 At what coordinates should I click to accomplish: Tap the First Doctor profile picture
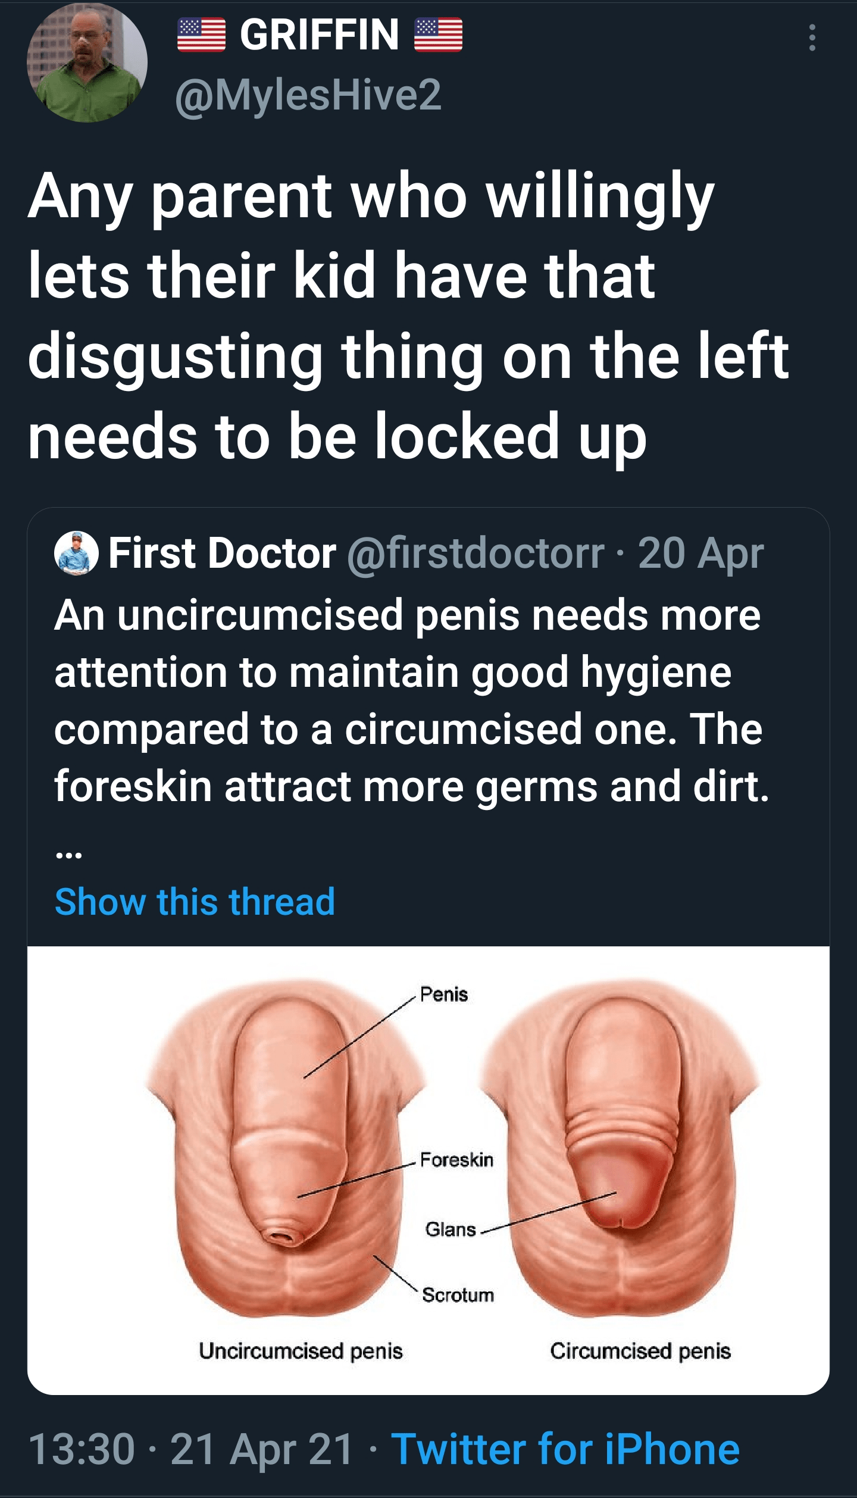coord(76,553)
